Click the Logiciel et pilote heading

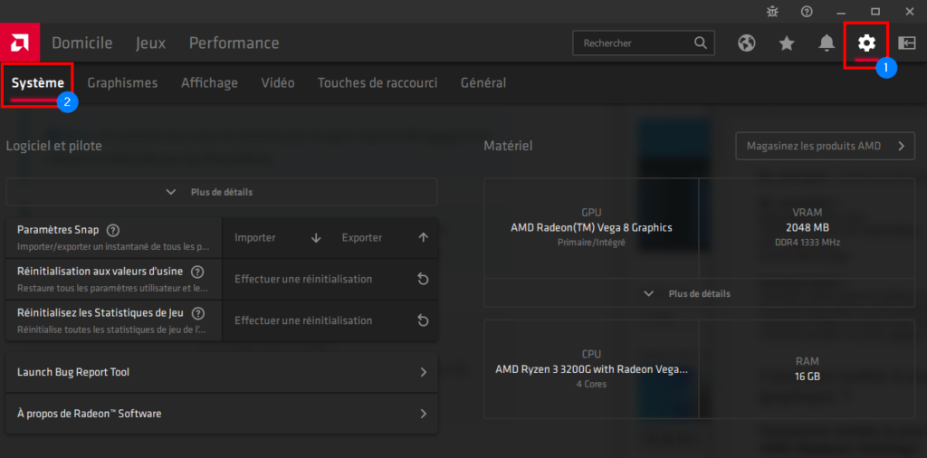[x=53, y=146]
